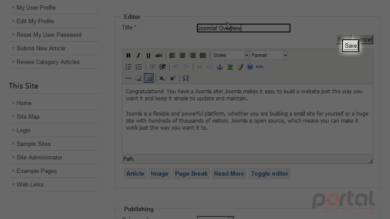Open Web Links menu item
The height and width of the screenshot is (219, 390).
point(30,184)
